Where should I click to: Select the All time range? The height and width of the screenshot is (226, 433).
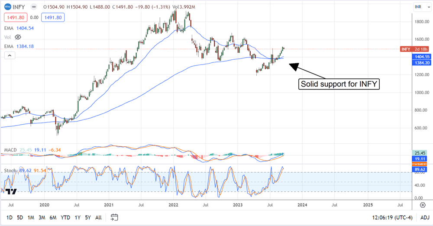(98, 218)
